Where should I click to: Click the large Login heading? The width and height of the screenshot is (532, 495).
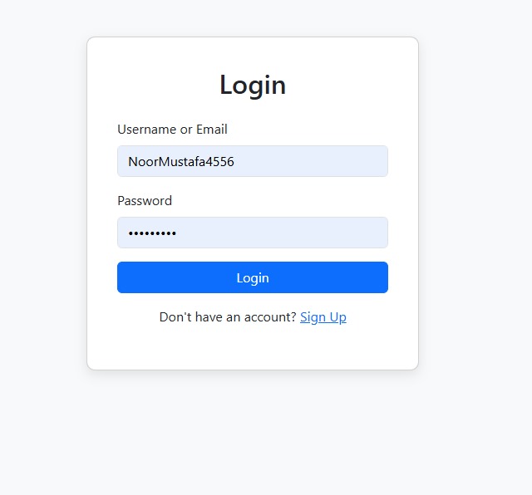pyautogui.click(x=253, y=85)
